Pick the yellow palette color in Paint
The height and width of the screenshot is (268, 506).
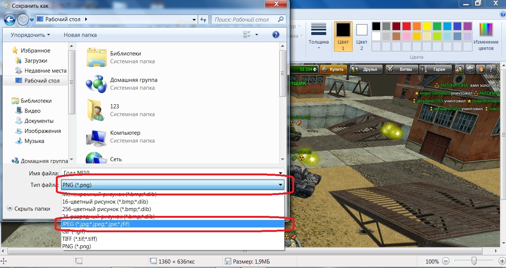click(427, 26)
